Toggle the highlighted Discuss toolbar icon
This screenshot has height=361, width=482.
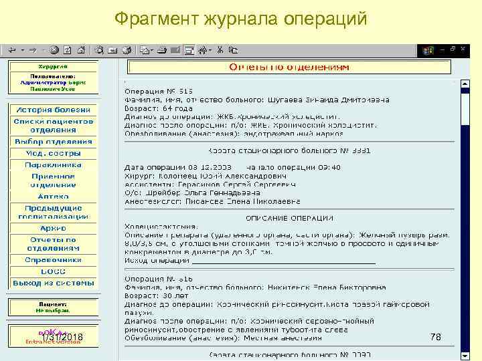click(189, 50)
